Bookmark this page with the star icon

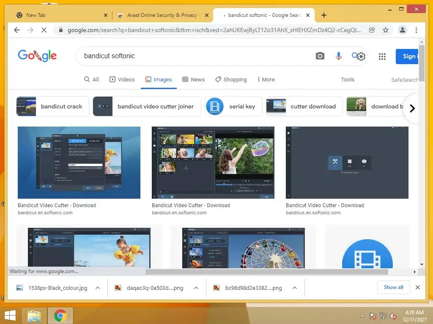[386, 30]
